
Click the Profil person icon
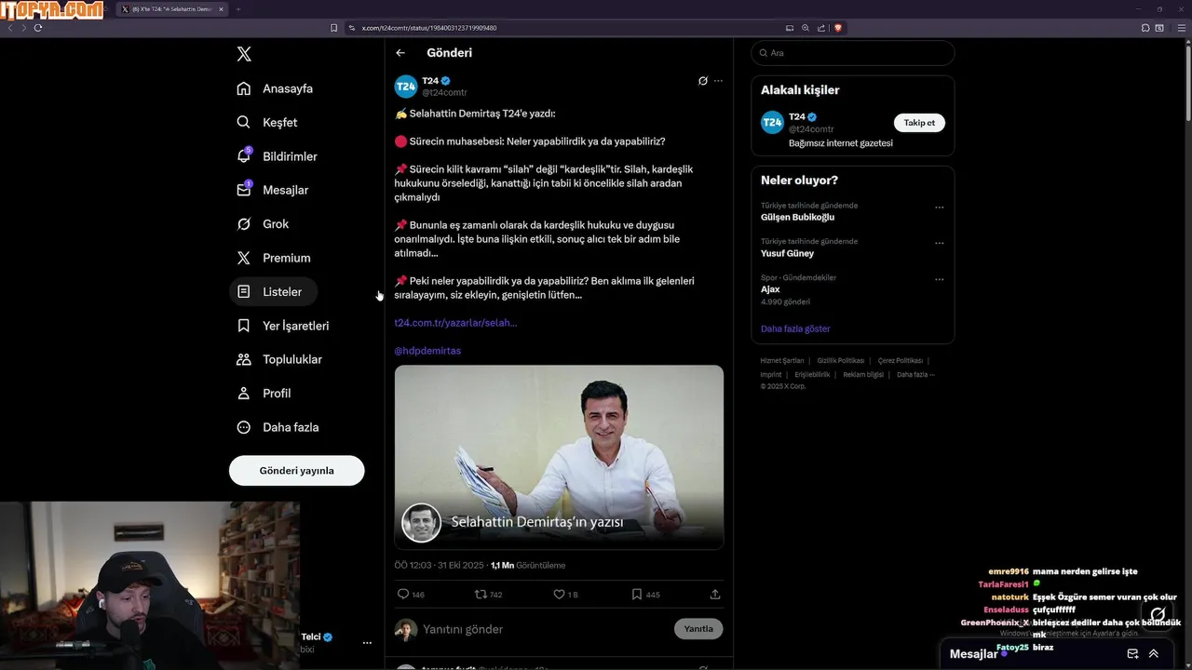point(243,393)
